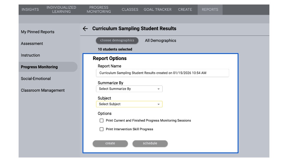Image resolution: width=288 pixels, height=162 pixels.
Task: Open Classroom Management reports category
Action: point(43,90)
